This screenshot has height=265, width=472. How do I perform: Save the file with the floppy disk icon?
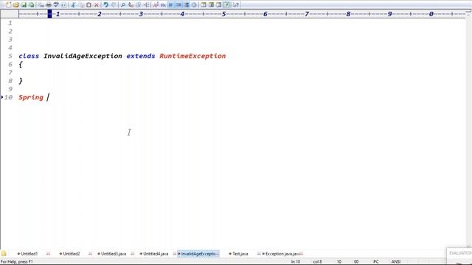tap(24, 5)
